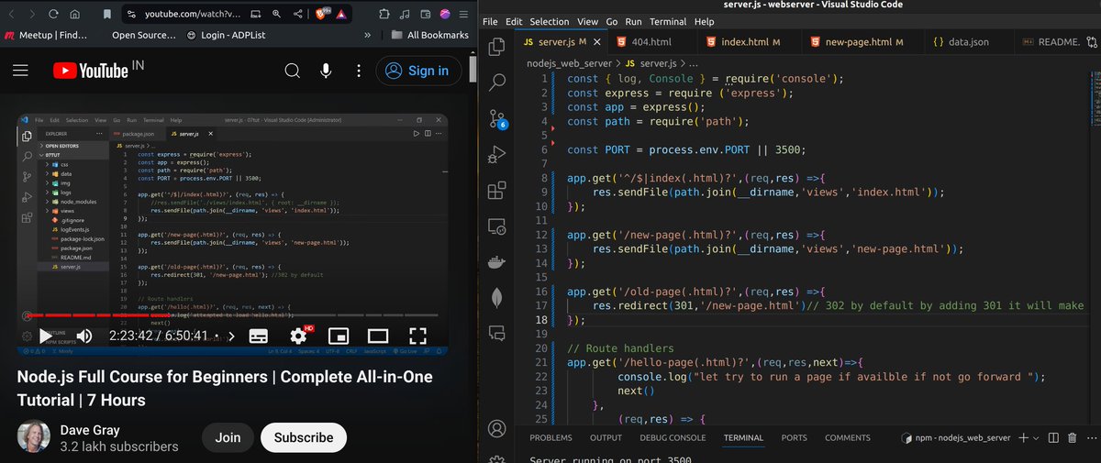1101x463 pixels.
Task: Kill terminal with trash icon
Action: point(1072,438)
